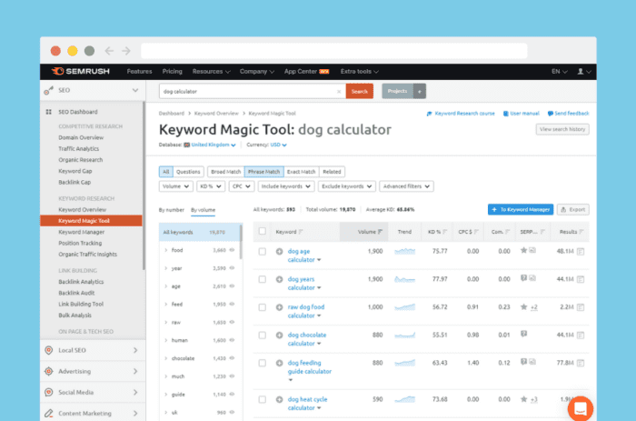The height and width of the screenshot is (421, 636).
Task: Open the dog age calculator keyword link
Action: (301, 256)
